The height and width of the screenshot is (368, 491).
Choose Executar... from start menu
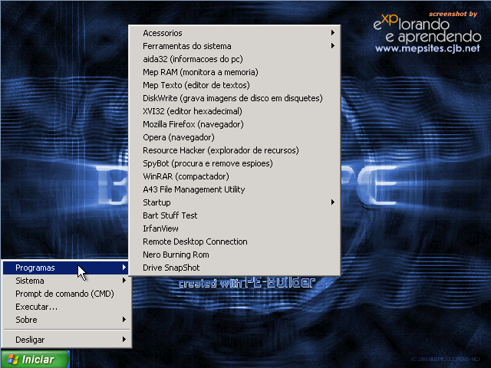point(67,307)
